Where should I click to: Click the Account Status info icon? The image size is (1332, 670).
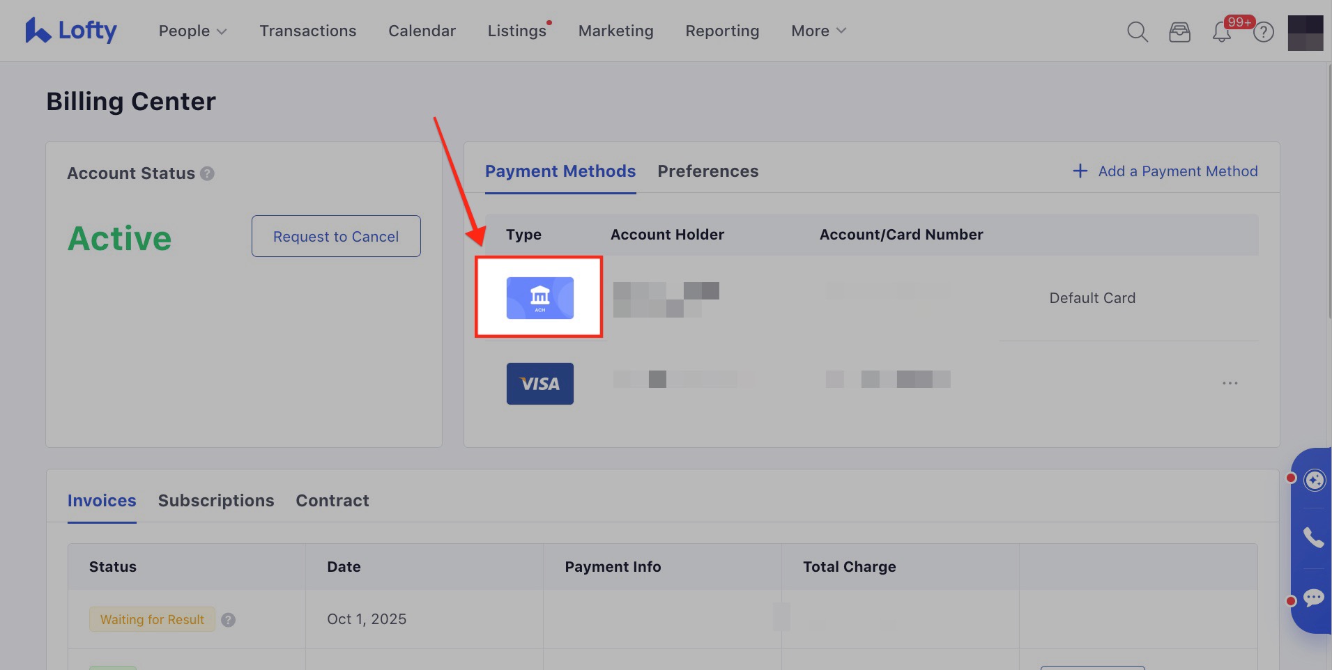(207, 173)
